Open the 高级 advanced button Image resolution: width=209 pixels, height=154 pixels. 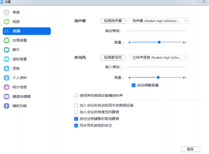coord(191,149)
